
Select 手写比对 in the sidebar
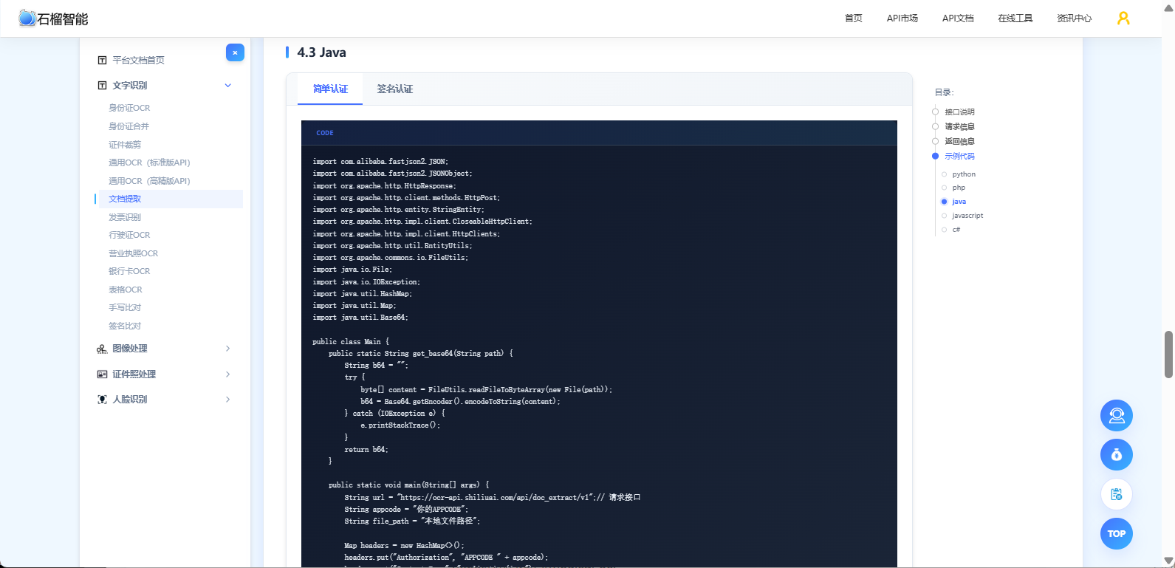(124, 307)
